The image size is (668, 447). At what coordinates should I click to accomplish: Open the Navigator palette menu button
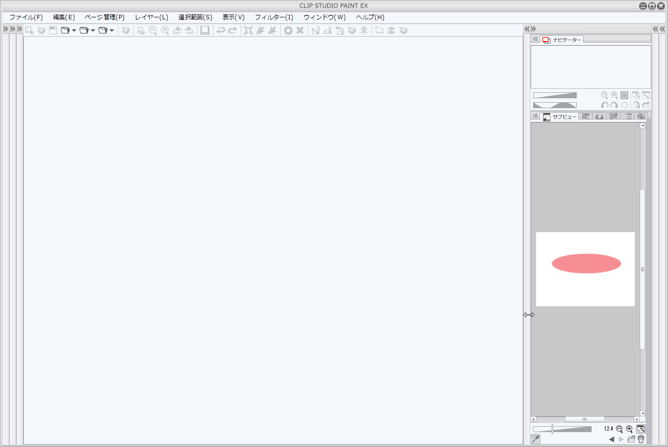coord(535,39)
